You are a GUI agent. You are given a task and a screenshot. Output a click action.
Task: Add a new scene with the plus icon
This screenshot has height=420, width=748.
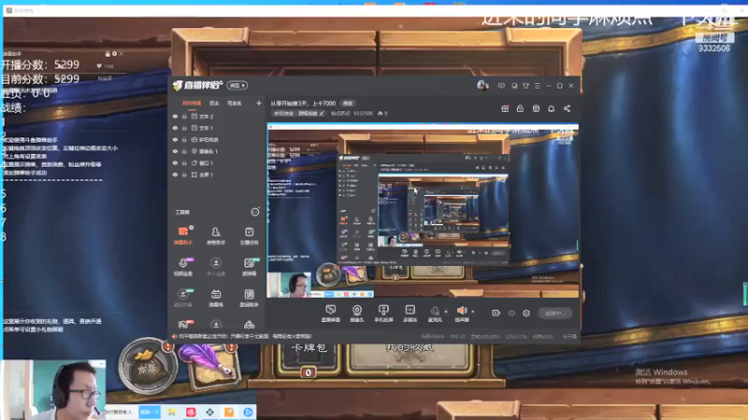point(259,103)
